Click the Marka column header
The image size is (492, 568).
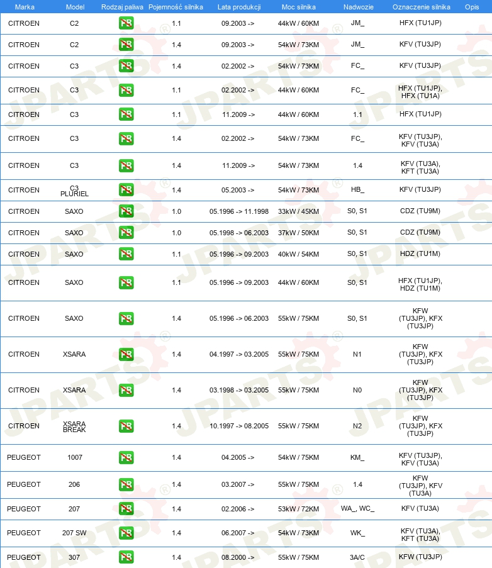[25, 7]
